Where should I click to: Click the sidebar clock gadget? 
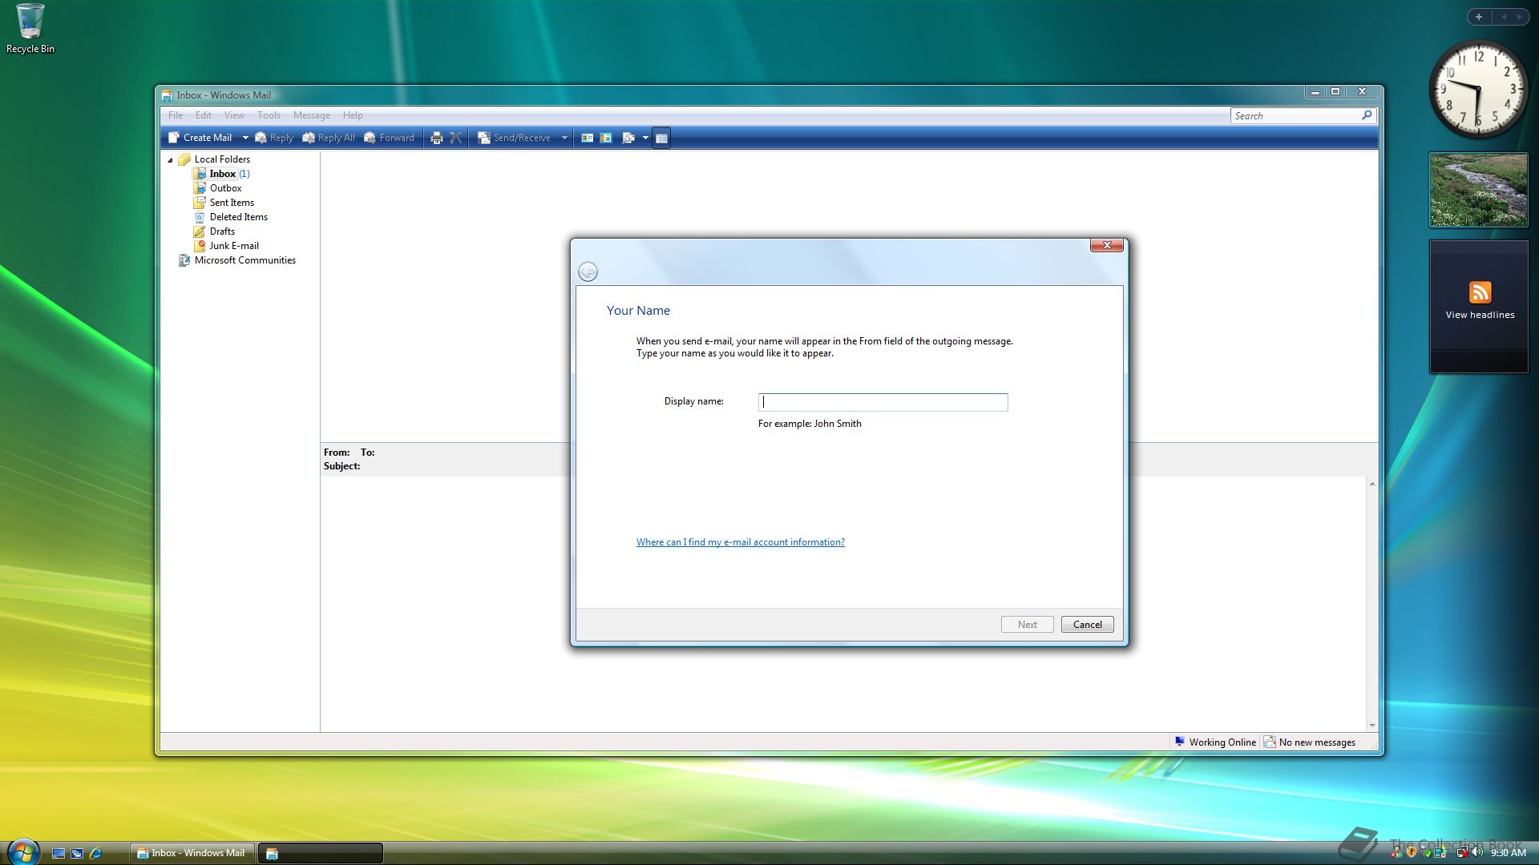pyautogui.click(x=1479, y=89)
